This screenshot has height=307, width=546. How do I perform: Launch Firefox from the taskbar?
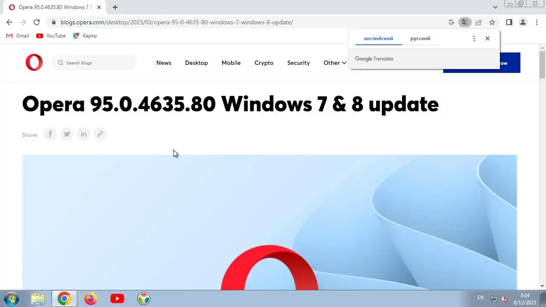coord(90,299)
